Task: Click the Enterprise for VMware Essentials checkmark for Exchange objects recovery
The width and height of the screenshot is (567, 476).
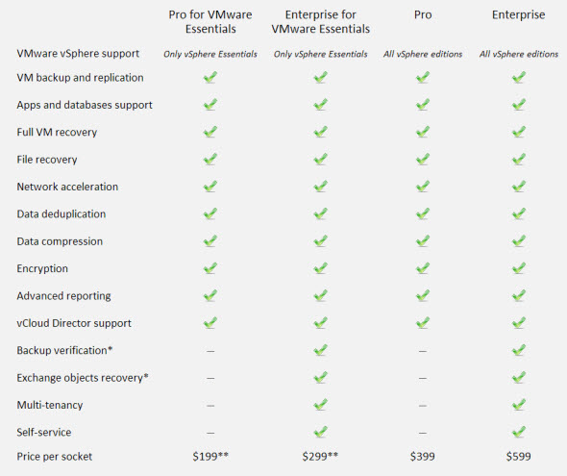Action: click(x=320, y=378)
